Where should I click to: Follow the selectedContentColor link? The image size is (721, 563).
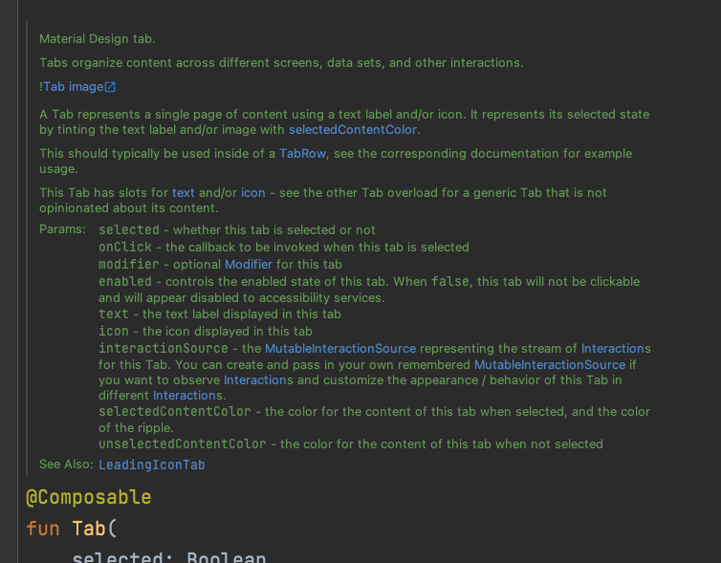click(x=353, y=130)
